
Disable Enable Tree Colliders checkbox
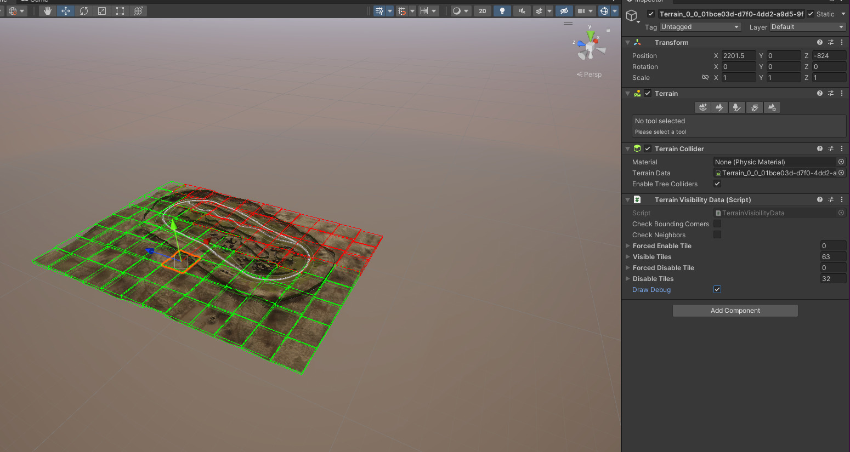(x=717, y=184)
